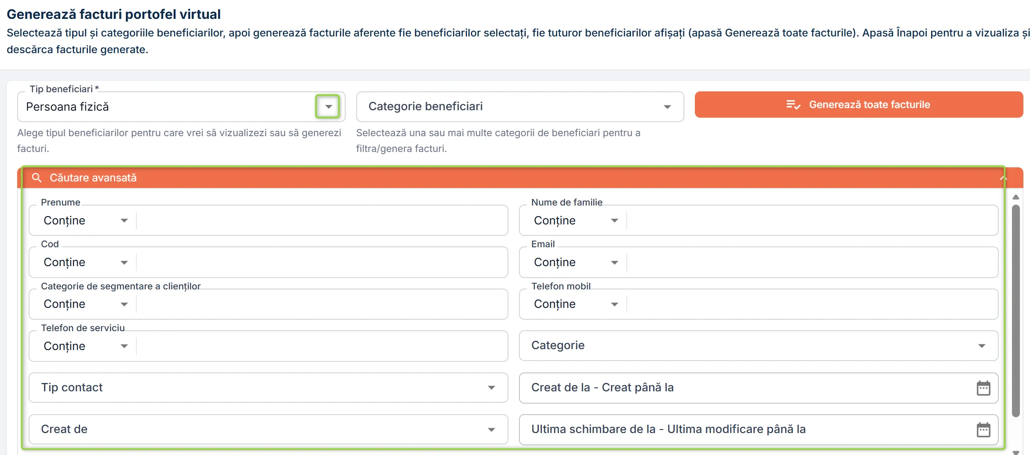The height and width of the screenshot is (455, 1030).
Task: Open the Email Conține operator dropdown
Action: (614, 263)
